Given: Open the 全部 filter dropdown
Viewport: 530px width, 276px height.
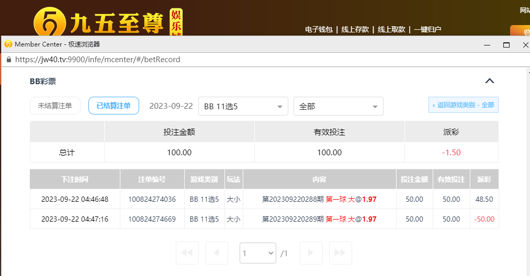Looking at the screenshot, I should pyautogui.click(x=338, y=106).
